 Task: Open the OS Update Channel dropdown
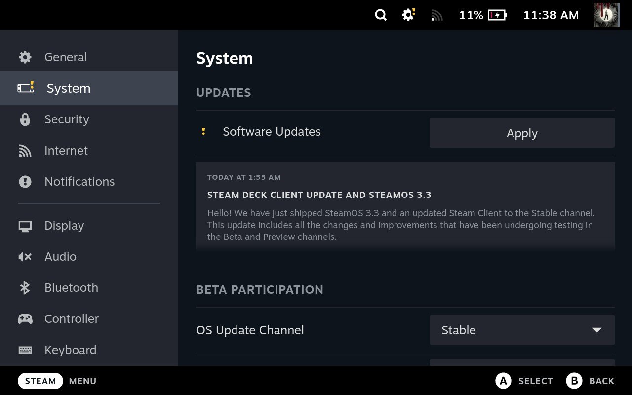(x=522, y=330)
